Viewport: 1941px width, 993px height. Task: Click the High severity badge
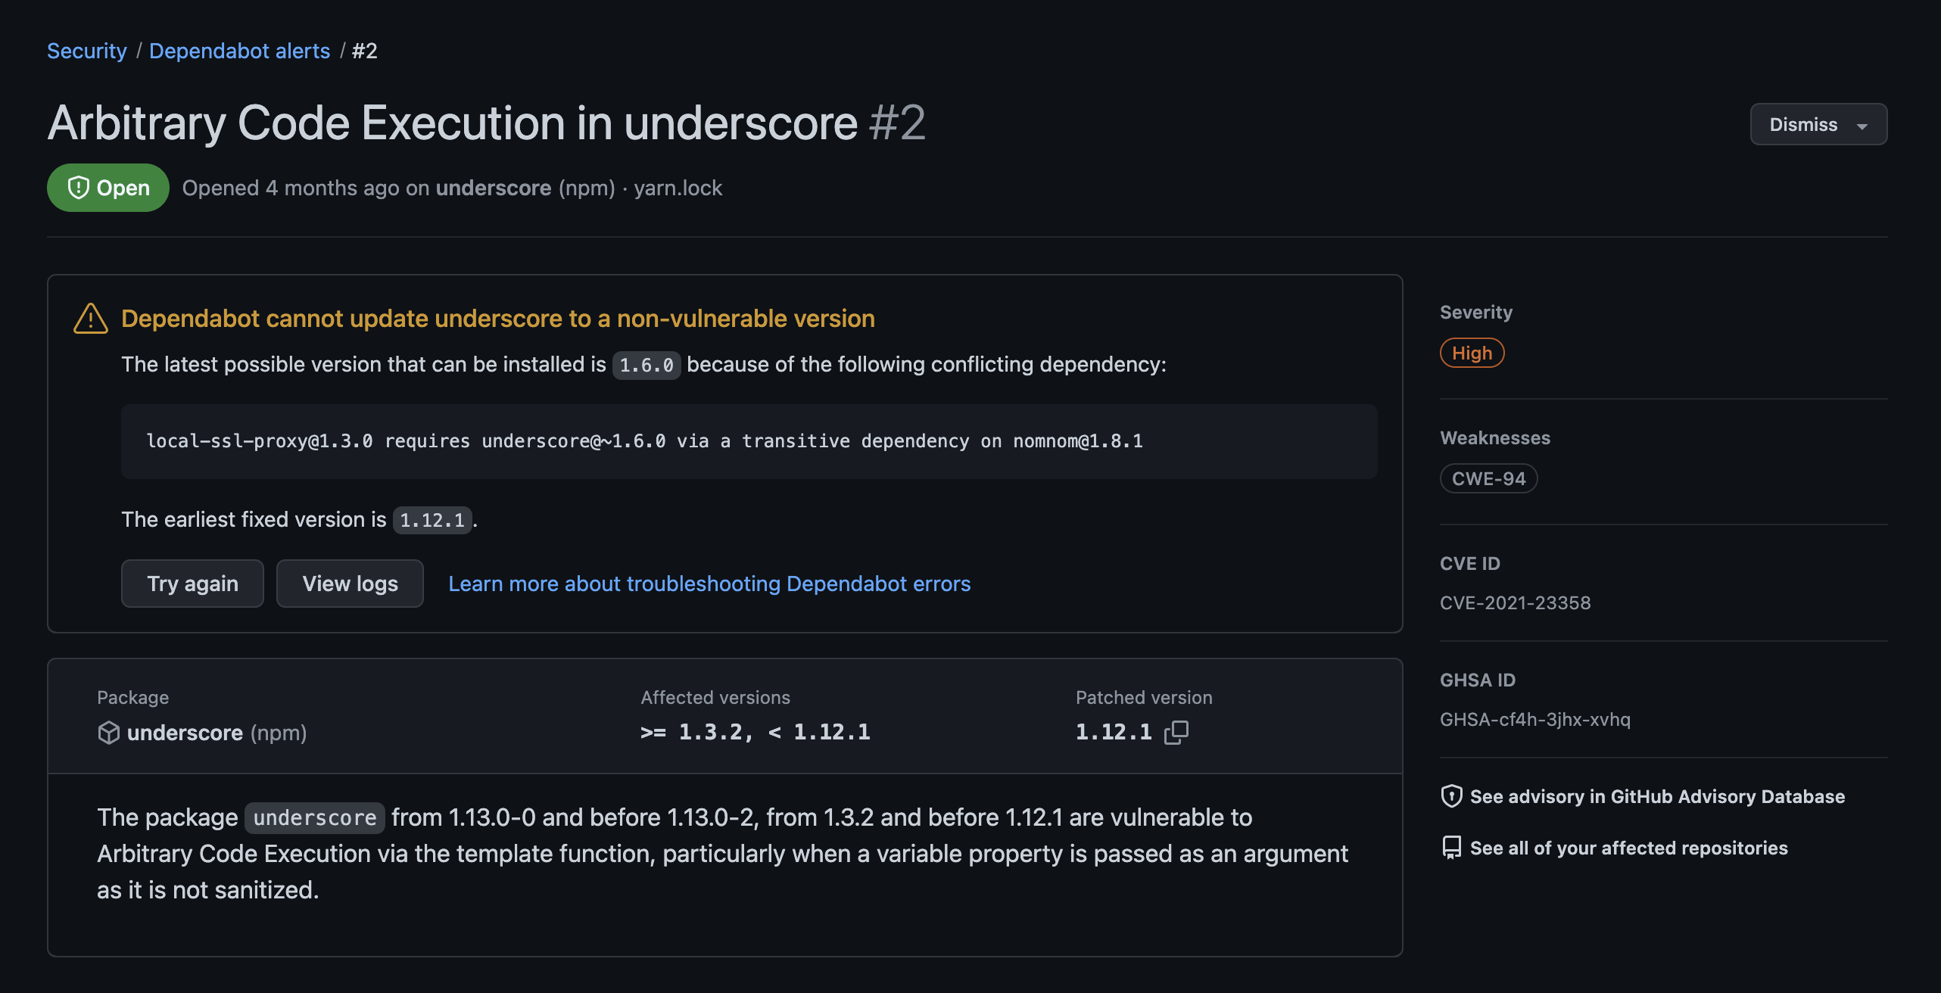[1471, 353]
